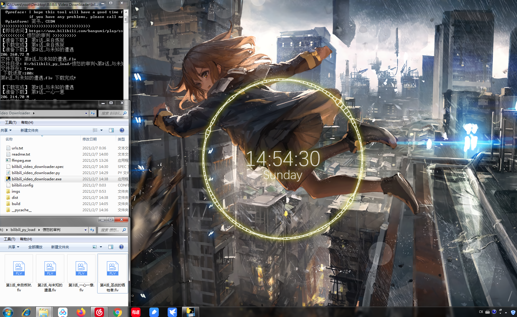Click help icon in 愤怒的审判 folder toolbar

click(x=121, y=247)
